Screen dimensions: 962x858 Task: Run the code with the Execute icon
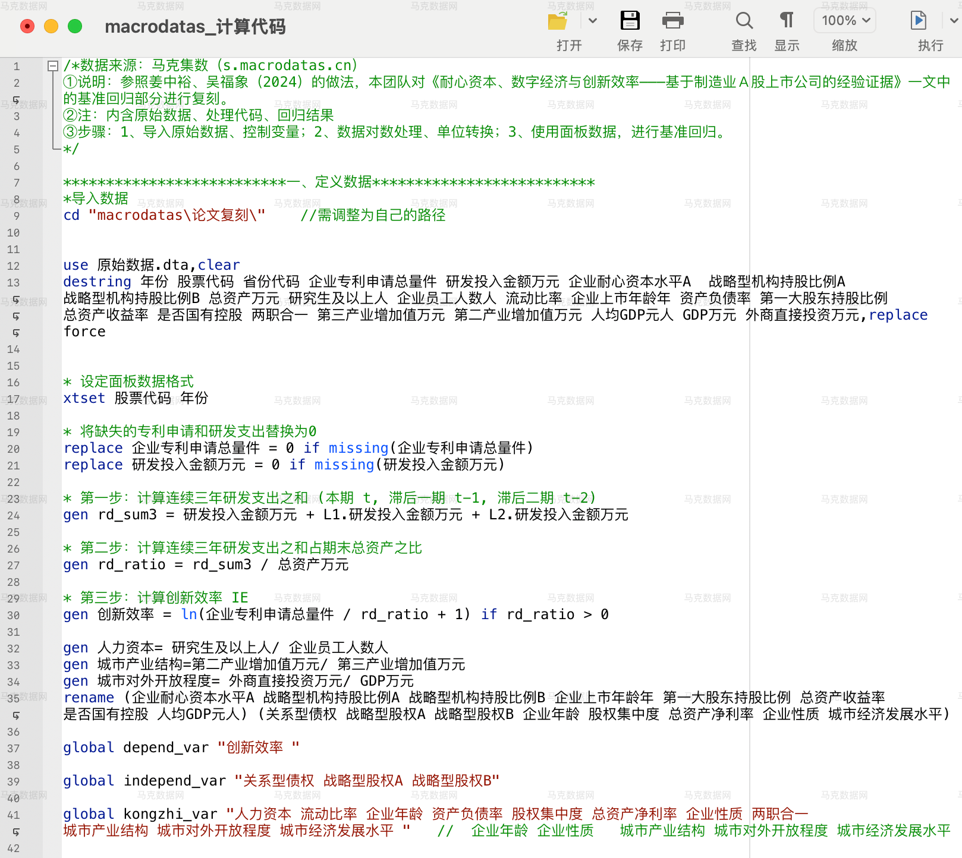tap(919, 21)
